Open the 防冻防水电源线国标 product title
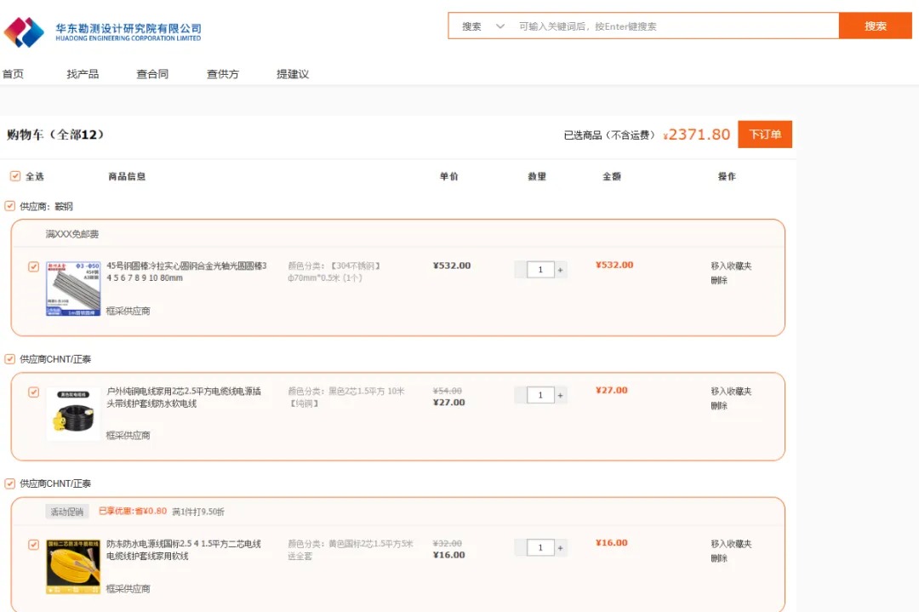This screenshot has width=919, height=612. [x=184, y=549]
